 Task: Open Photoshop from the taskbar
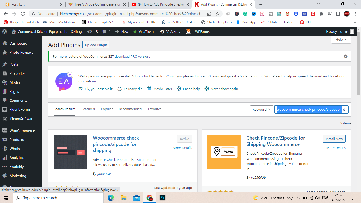(x=163, y=198)
